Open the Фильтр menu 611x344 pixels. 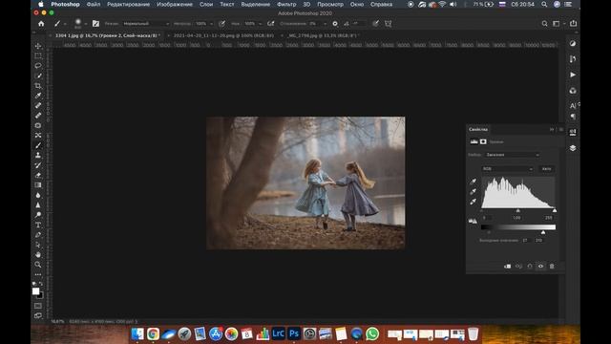point(286,4)
